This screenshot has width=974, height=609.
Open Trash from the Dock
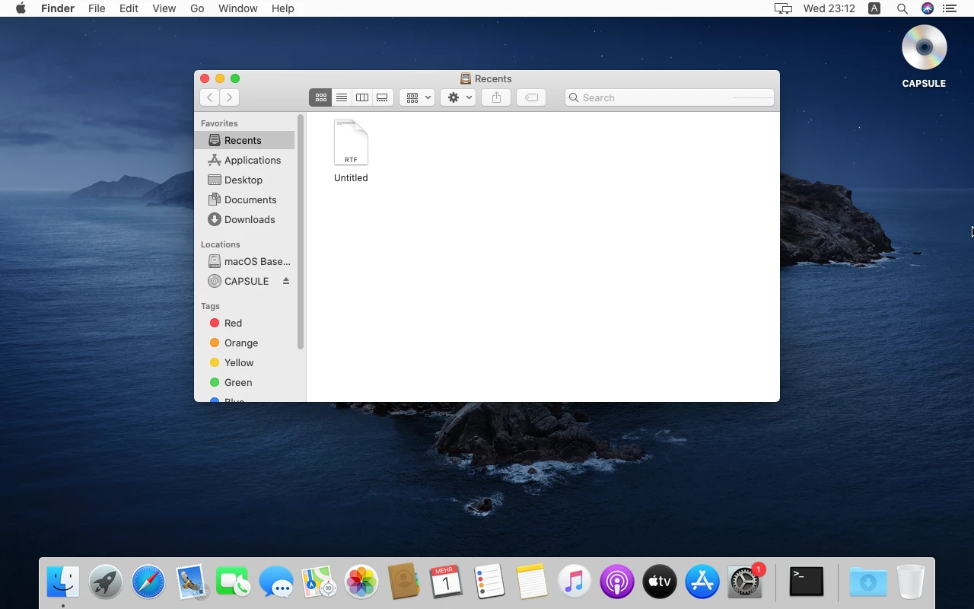pos(910,582)
